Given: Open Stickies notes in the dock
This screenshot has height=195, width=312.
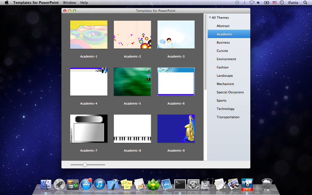Looking at the screenshot, I should 126,184.
